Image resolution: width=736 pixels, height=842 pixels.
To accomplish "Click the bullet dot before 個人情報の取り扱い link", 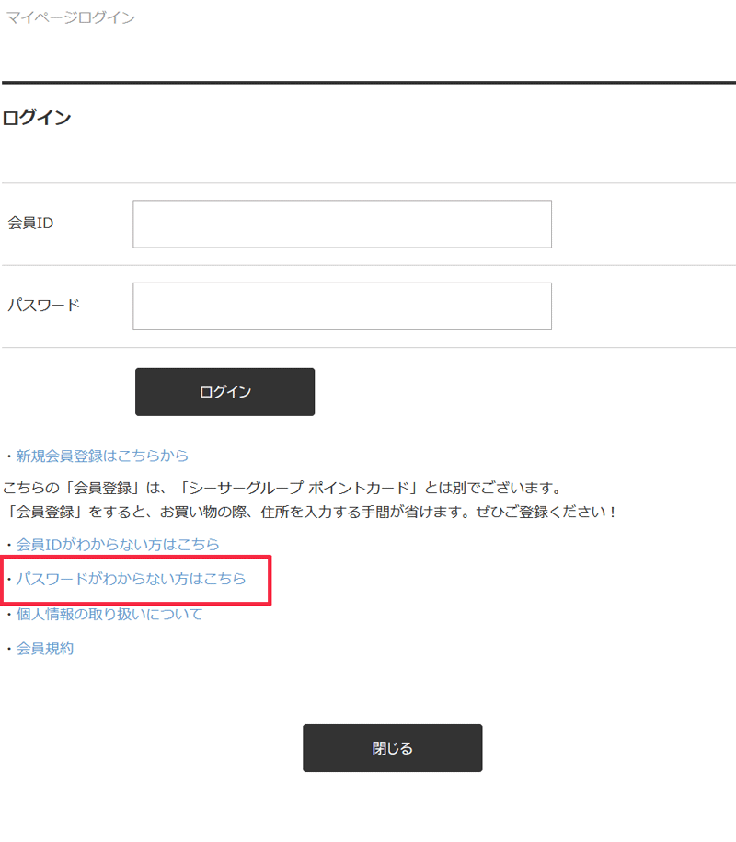I will 9,615.
